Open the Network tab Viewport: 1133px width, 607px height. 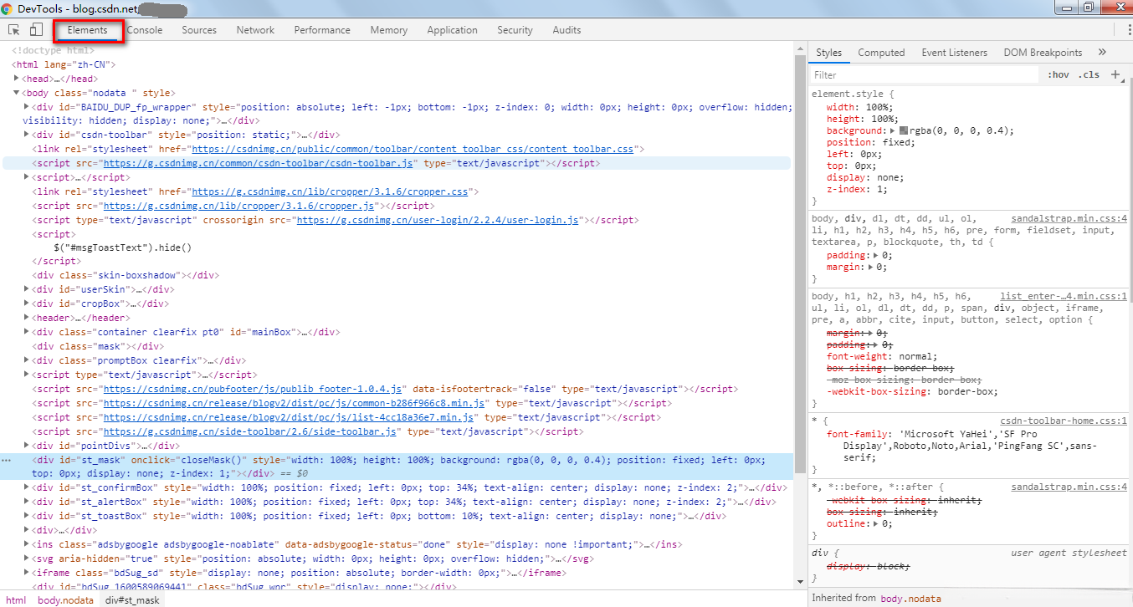coord(255,30)
